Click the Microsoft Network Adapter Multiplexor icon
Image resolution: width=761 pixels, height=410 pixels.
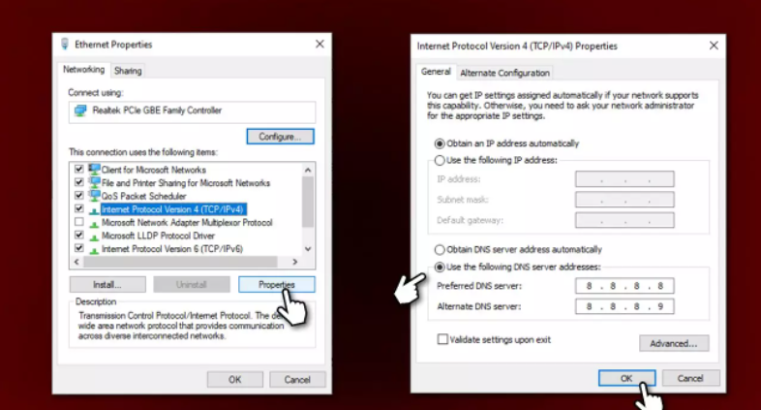click(94, 224)
